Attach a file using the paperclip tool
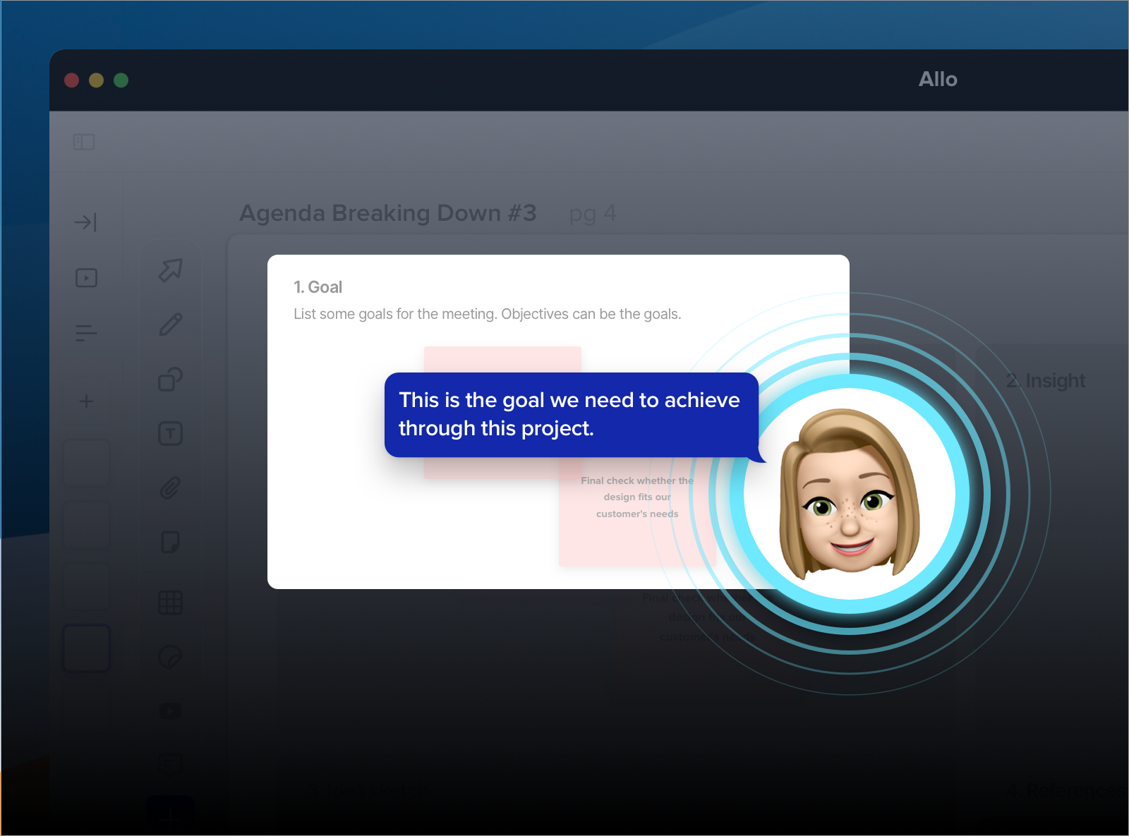The image size is (1129, 836). pyautogui.click(x=170, y=488)
